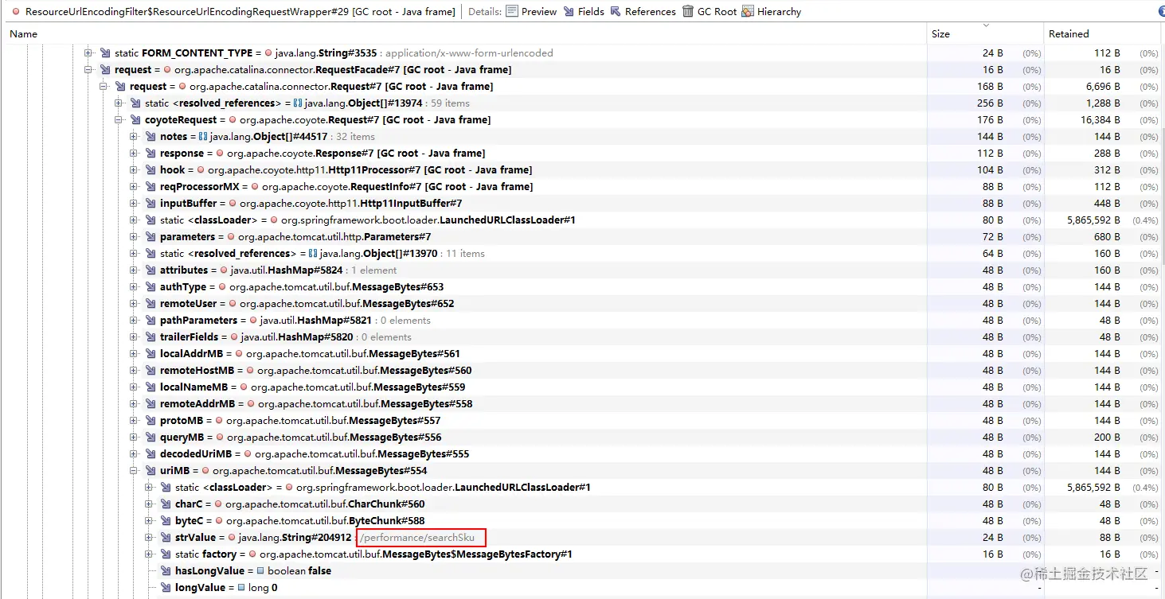This screenshot has height=599, width=1165.
Task: Expand the static FORM_CONTENT_TYPE node
Action: point(88,53)
